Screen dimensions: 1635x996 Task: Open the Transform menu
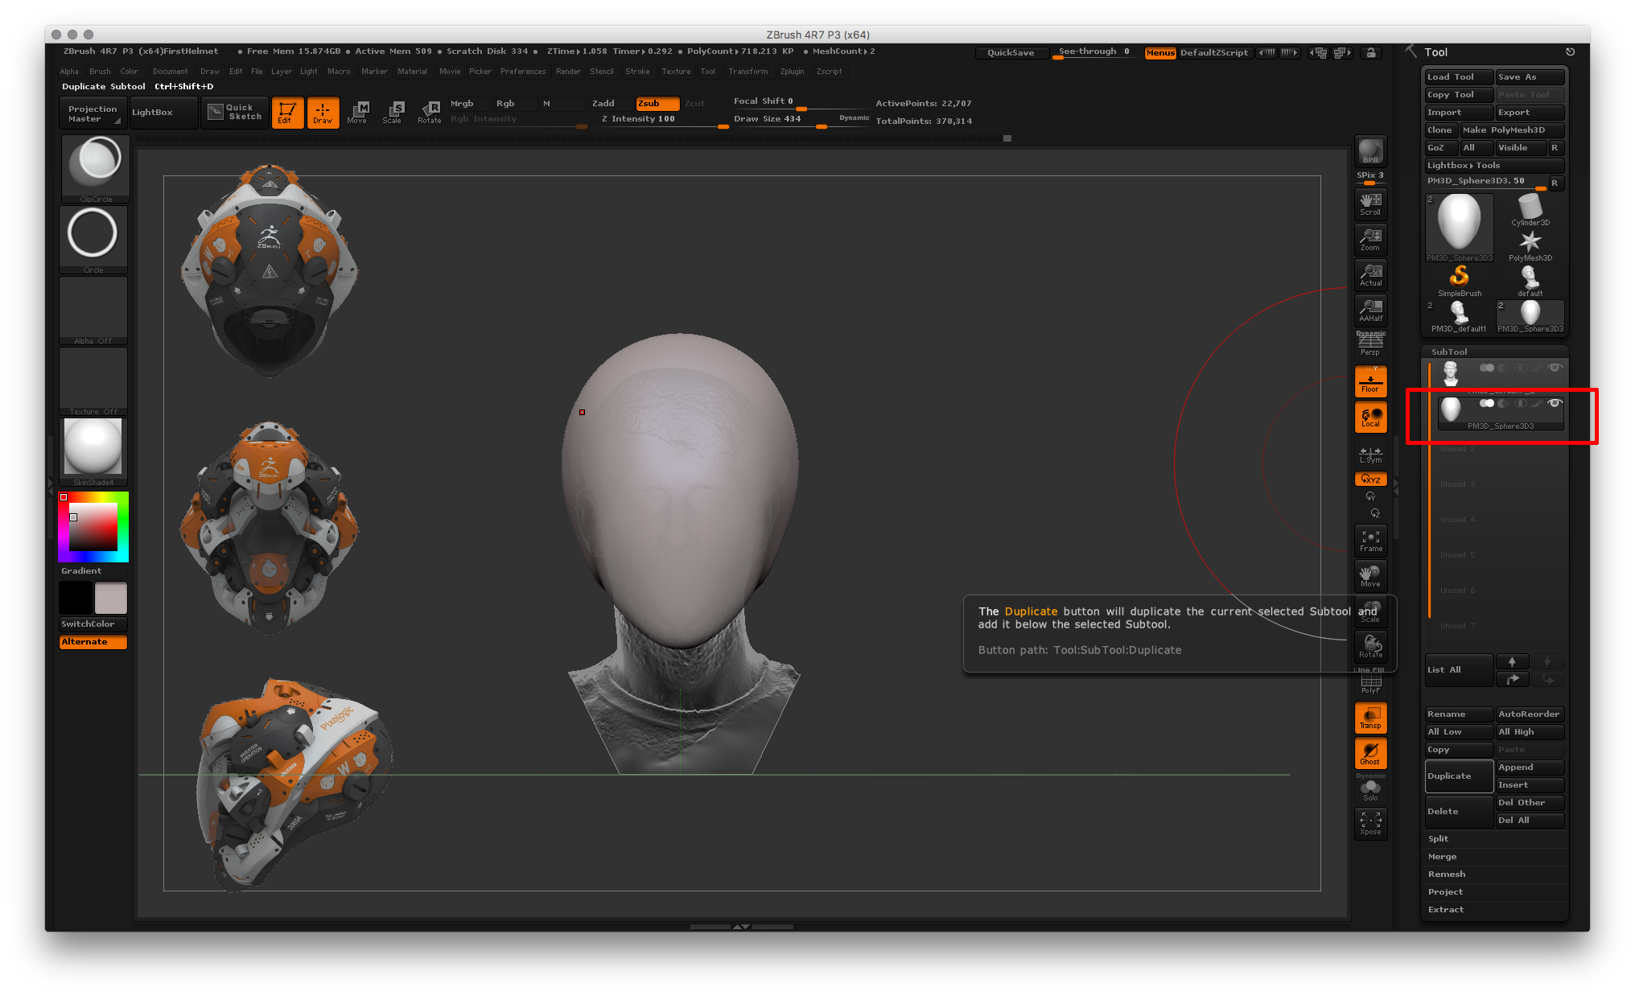[747, 71]
